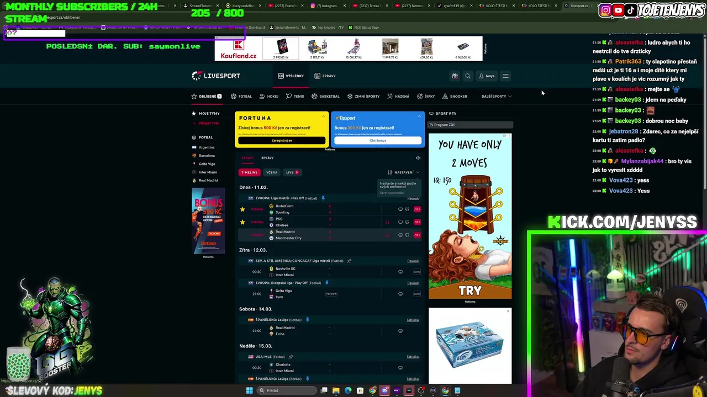Click the red LIVE button for Real Madrid vs Manchester City
The width and height of the screenshot is (707, 397).
point(417,235)
